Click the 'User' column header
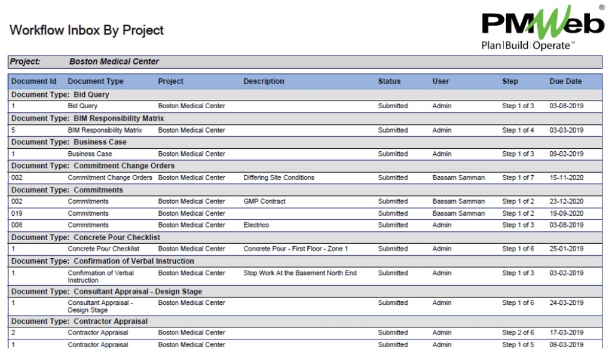 440,81
